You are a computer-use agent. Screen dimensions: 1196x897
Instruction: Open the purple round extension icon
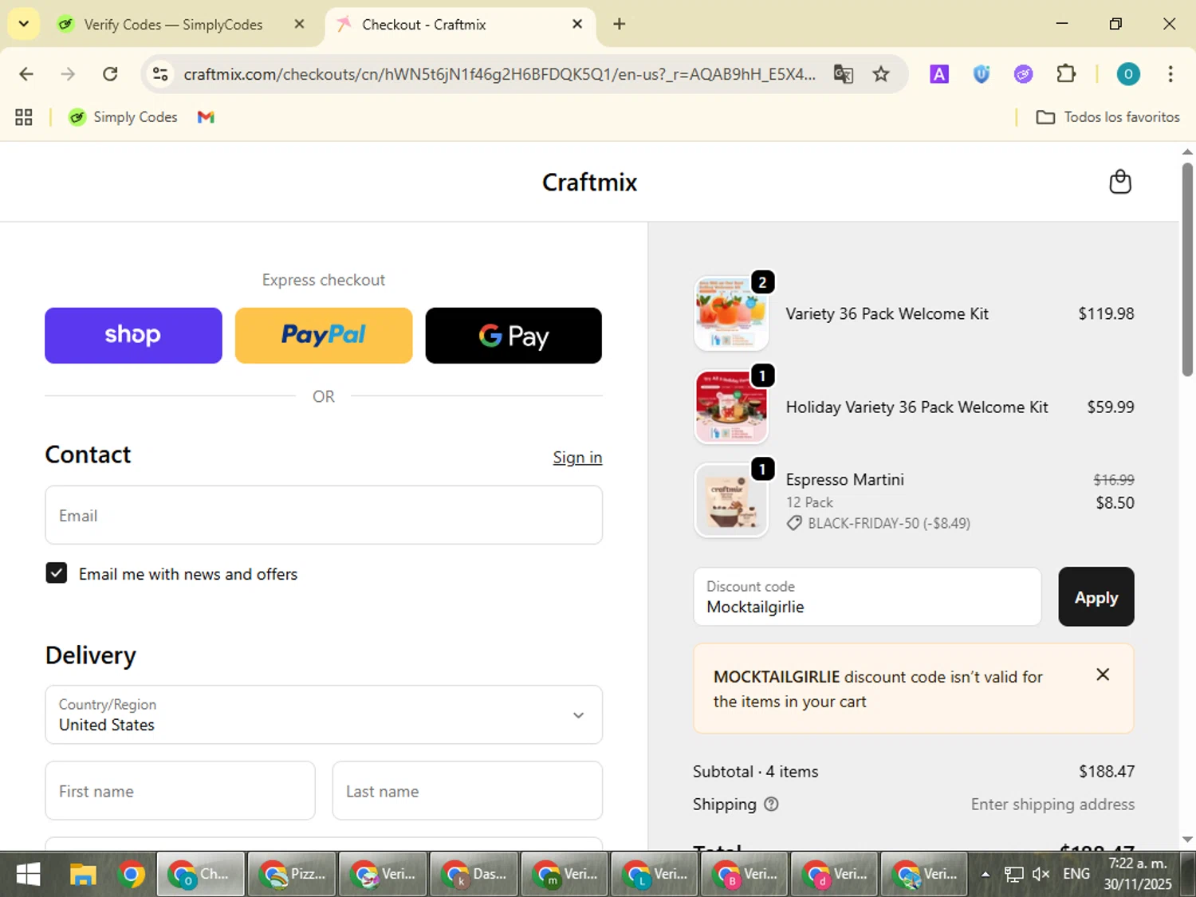(1023, 74)
